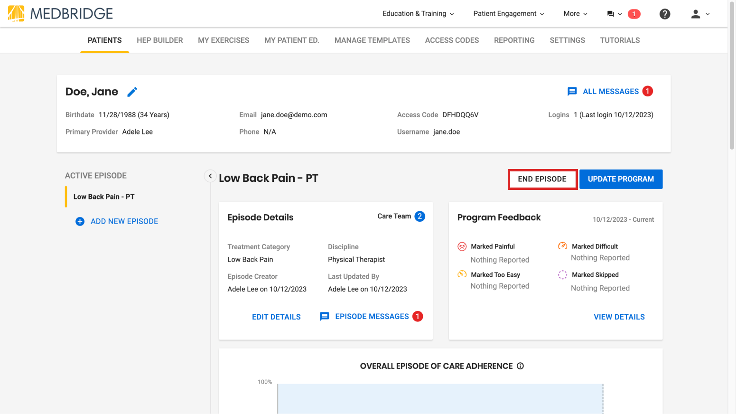Go to My Exercises tab
736x414 pixels.
click(224, 40)
